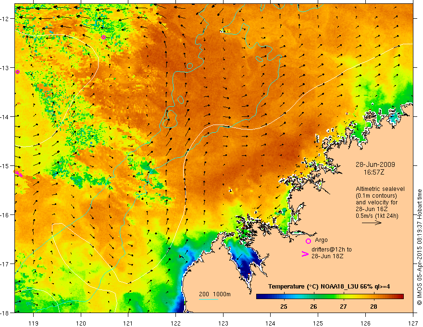Click the date text 28-Jun-2009
Screen dimensions: 423x327
point(375,164)
